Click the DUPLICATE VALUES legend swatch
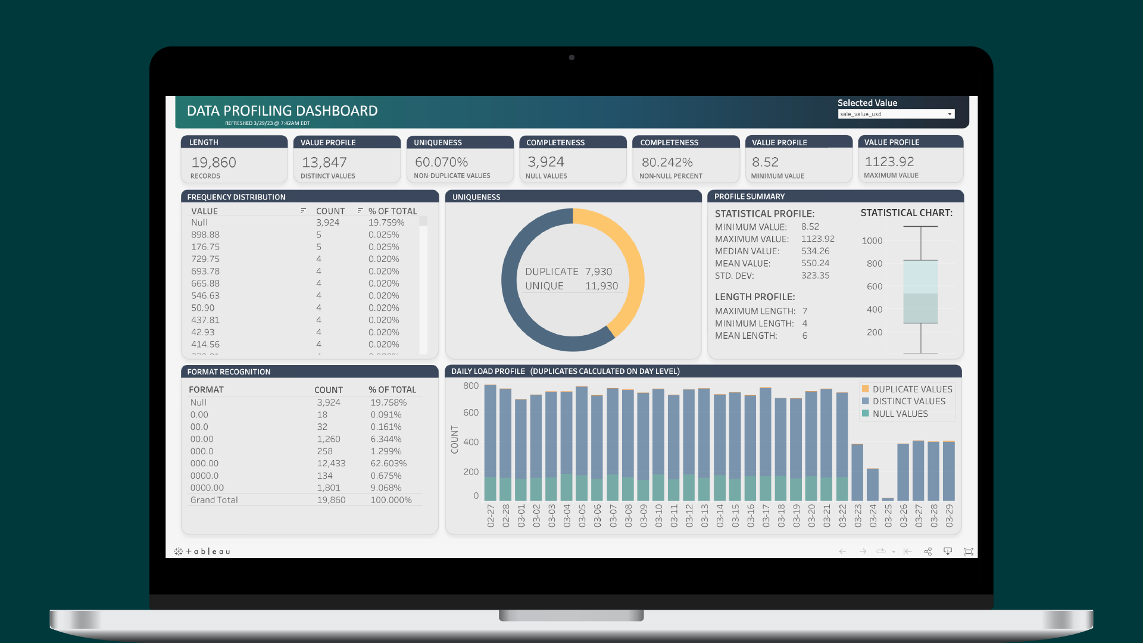This screenshot has width=1143, height=643. coord(866,389)
